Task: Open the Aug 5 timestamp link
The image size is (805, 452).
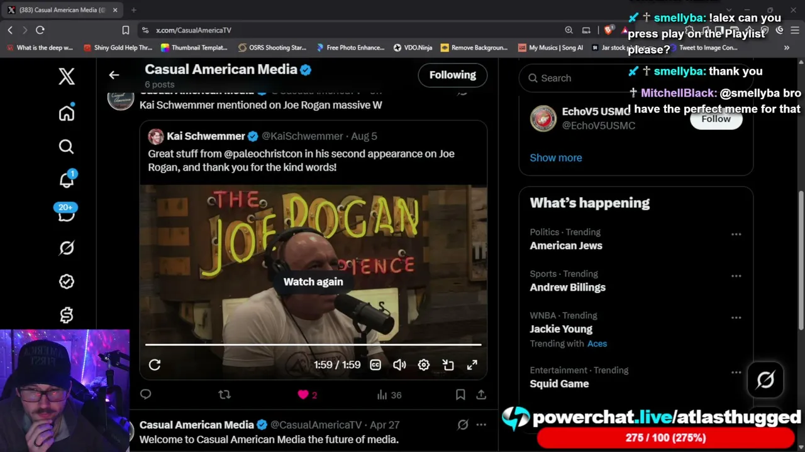Action: (364, 136)
